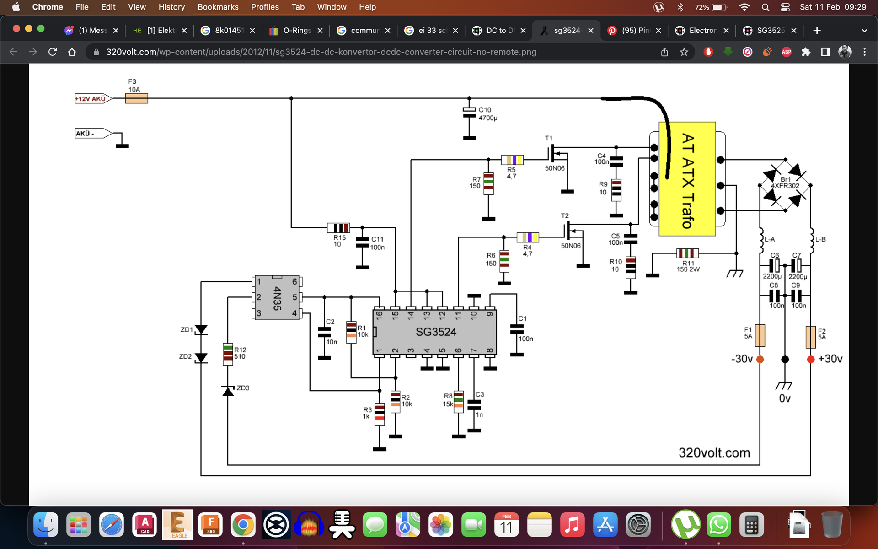Open the Bookmarks menu

point(218,7)
